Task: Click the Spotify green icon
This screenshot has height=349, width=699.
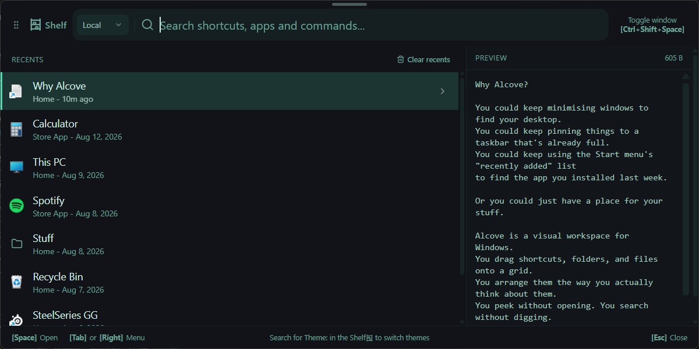Action: (16, 206)
